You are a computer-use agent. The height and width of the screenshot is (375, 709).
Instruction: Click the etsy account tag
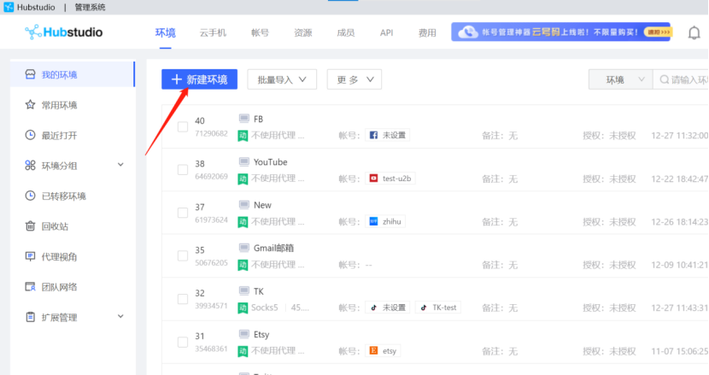(383, 350)
